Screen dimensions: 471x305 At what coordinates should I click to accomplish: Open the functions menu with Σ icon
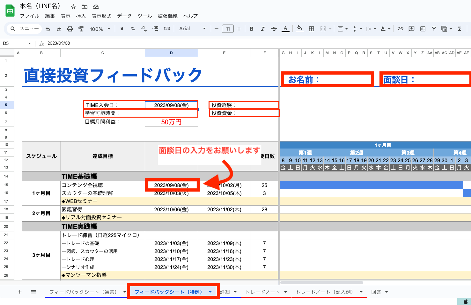[x=459, y=29]
